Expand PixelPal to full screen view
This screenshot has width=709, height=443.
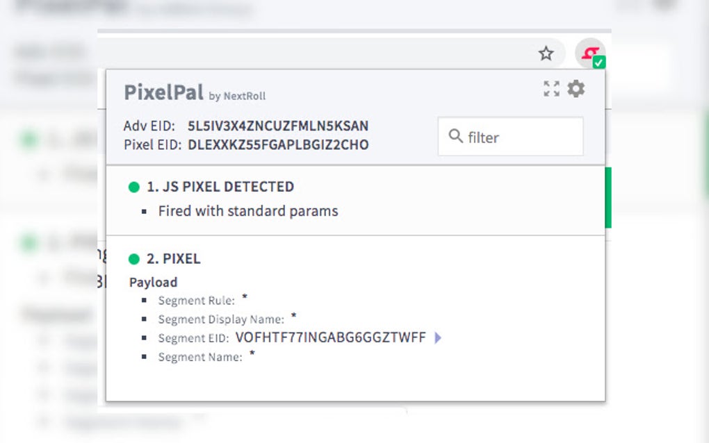(552, 89)
